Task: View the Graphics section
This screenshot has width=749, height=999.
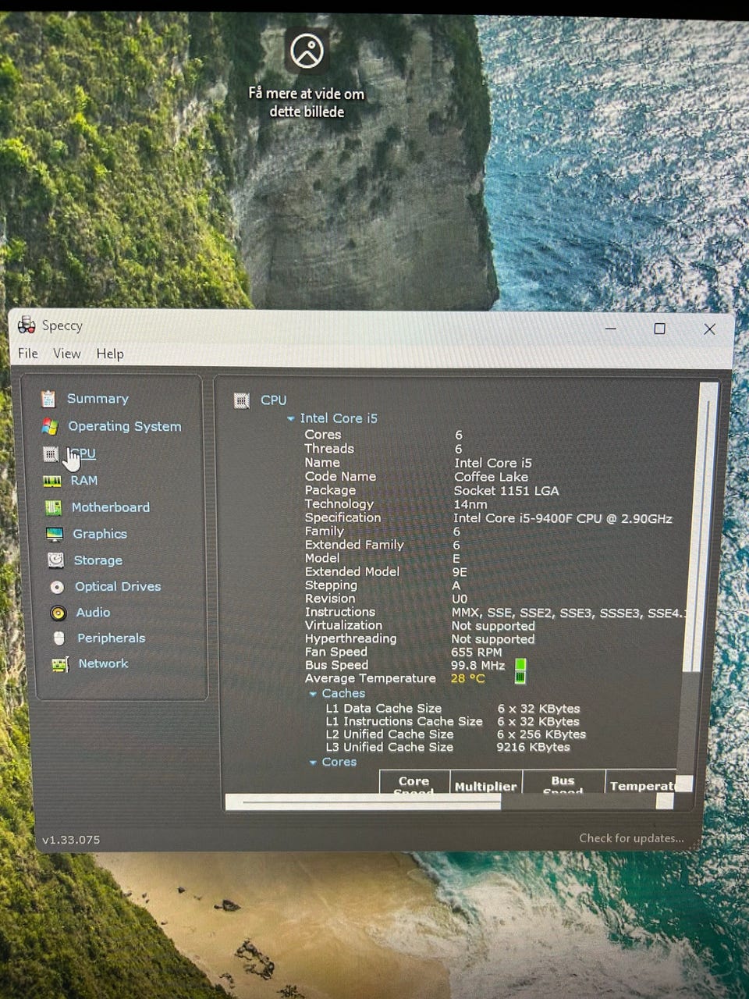Action: click(x=100, y=534)
